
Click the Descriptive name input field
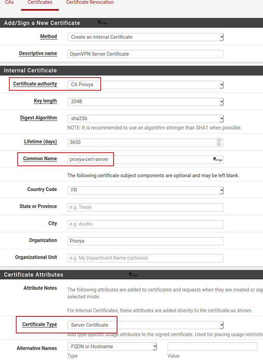[145, 54]
